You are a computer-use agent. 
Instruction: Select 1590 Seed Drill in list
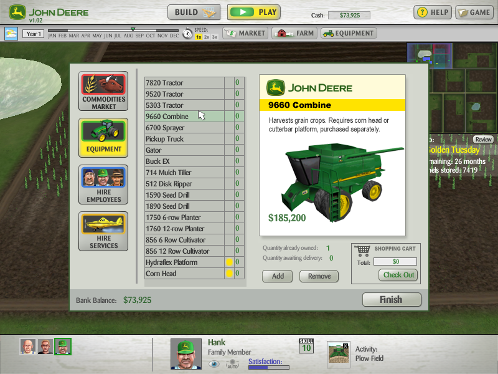point(194,195)
